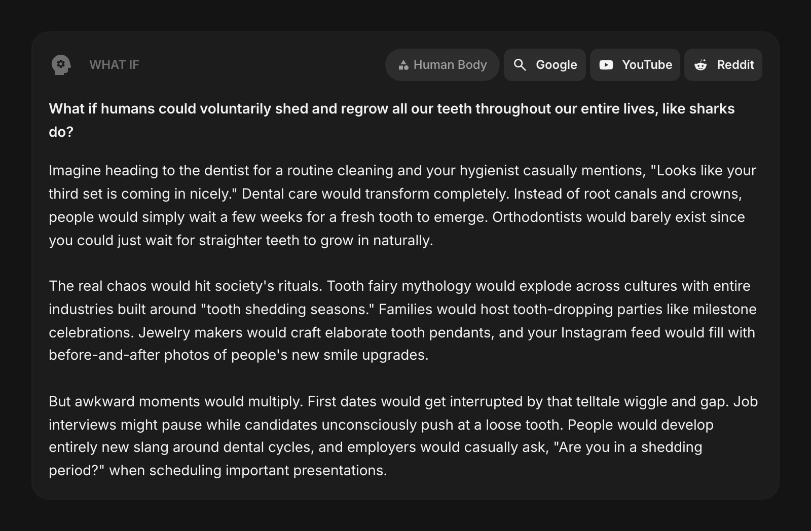The width and height of the screenshot is (811, 531).
Task: Click the paragraph starting "But awkward moments"
Action: click(x=403, y=436)
